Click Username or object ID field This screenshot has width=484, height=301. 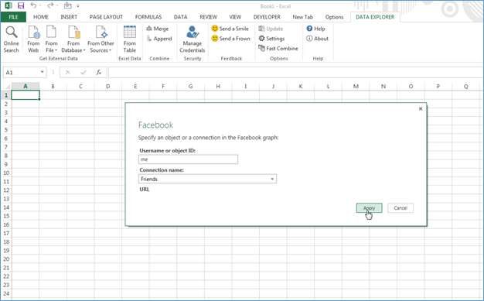pyautogui.click(x=189, y=159)
